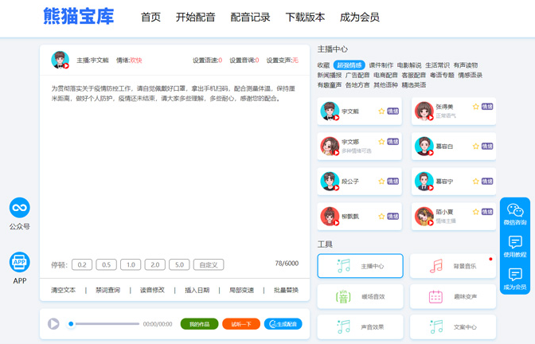
Task: Open emotion badge on 柳飘飘's card
Action: coord(392,217)
